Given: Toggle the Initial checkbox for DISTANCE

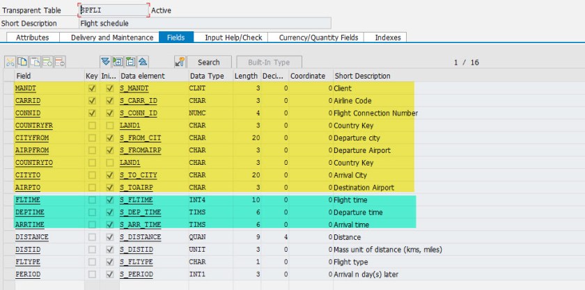Looking at the screenshot, I should tap(109, 236).
